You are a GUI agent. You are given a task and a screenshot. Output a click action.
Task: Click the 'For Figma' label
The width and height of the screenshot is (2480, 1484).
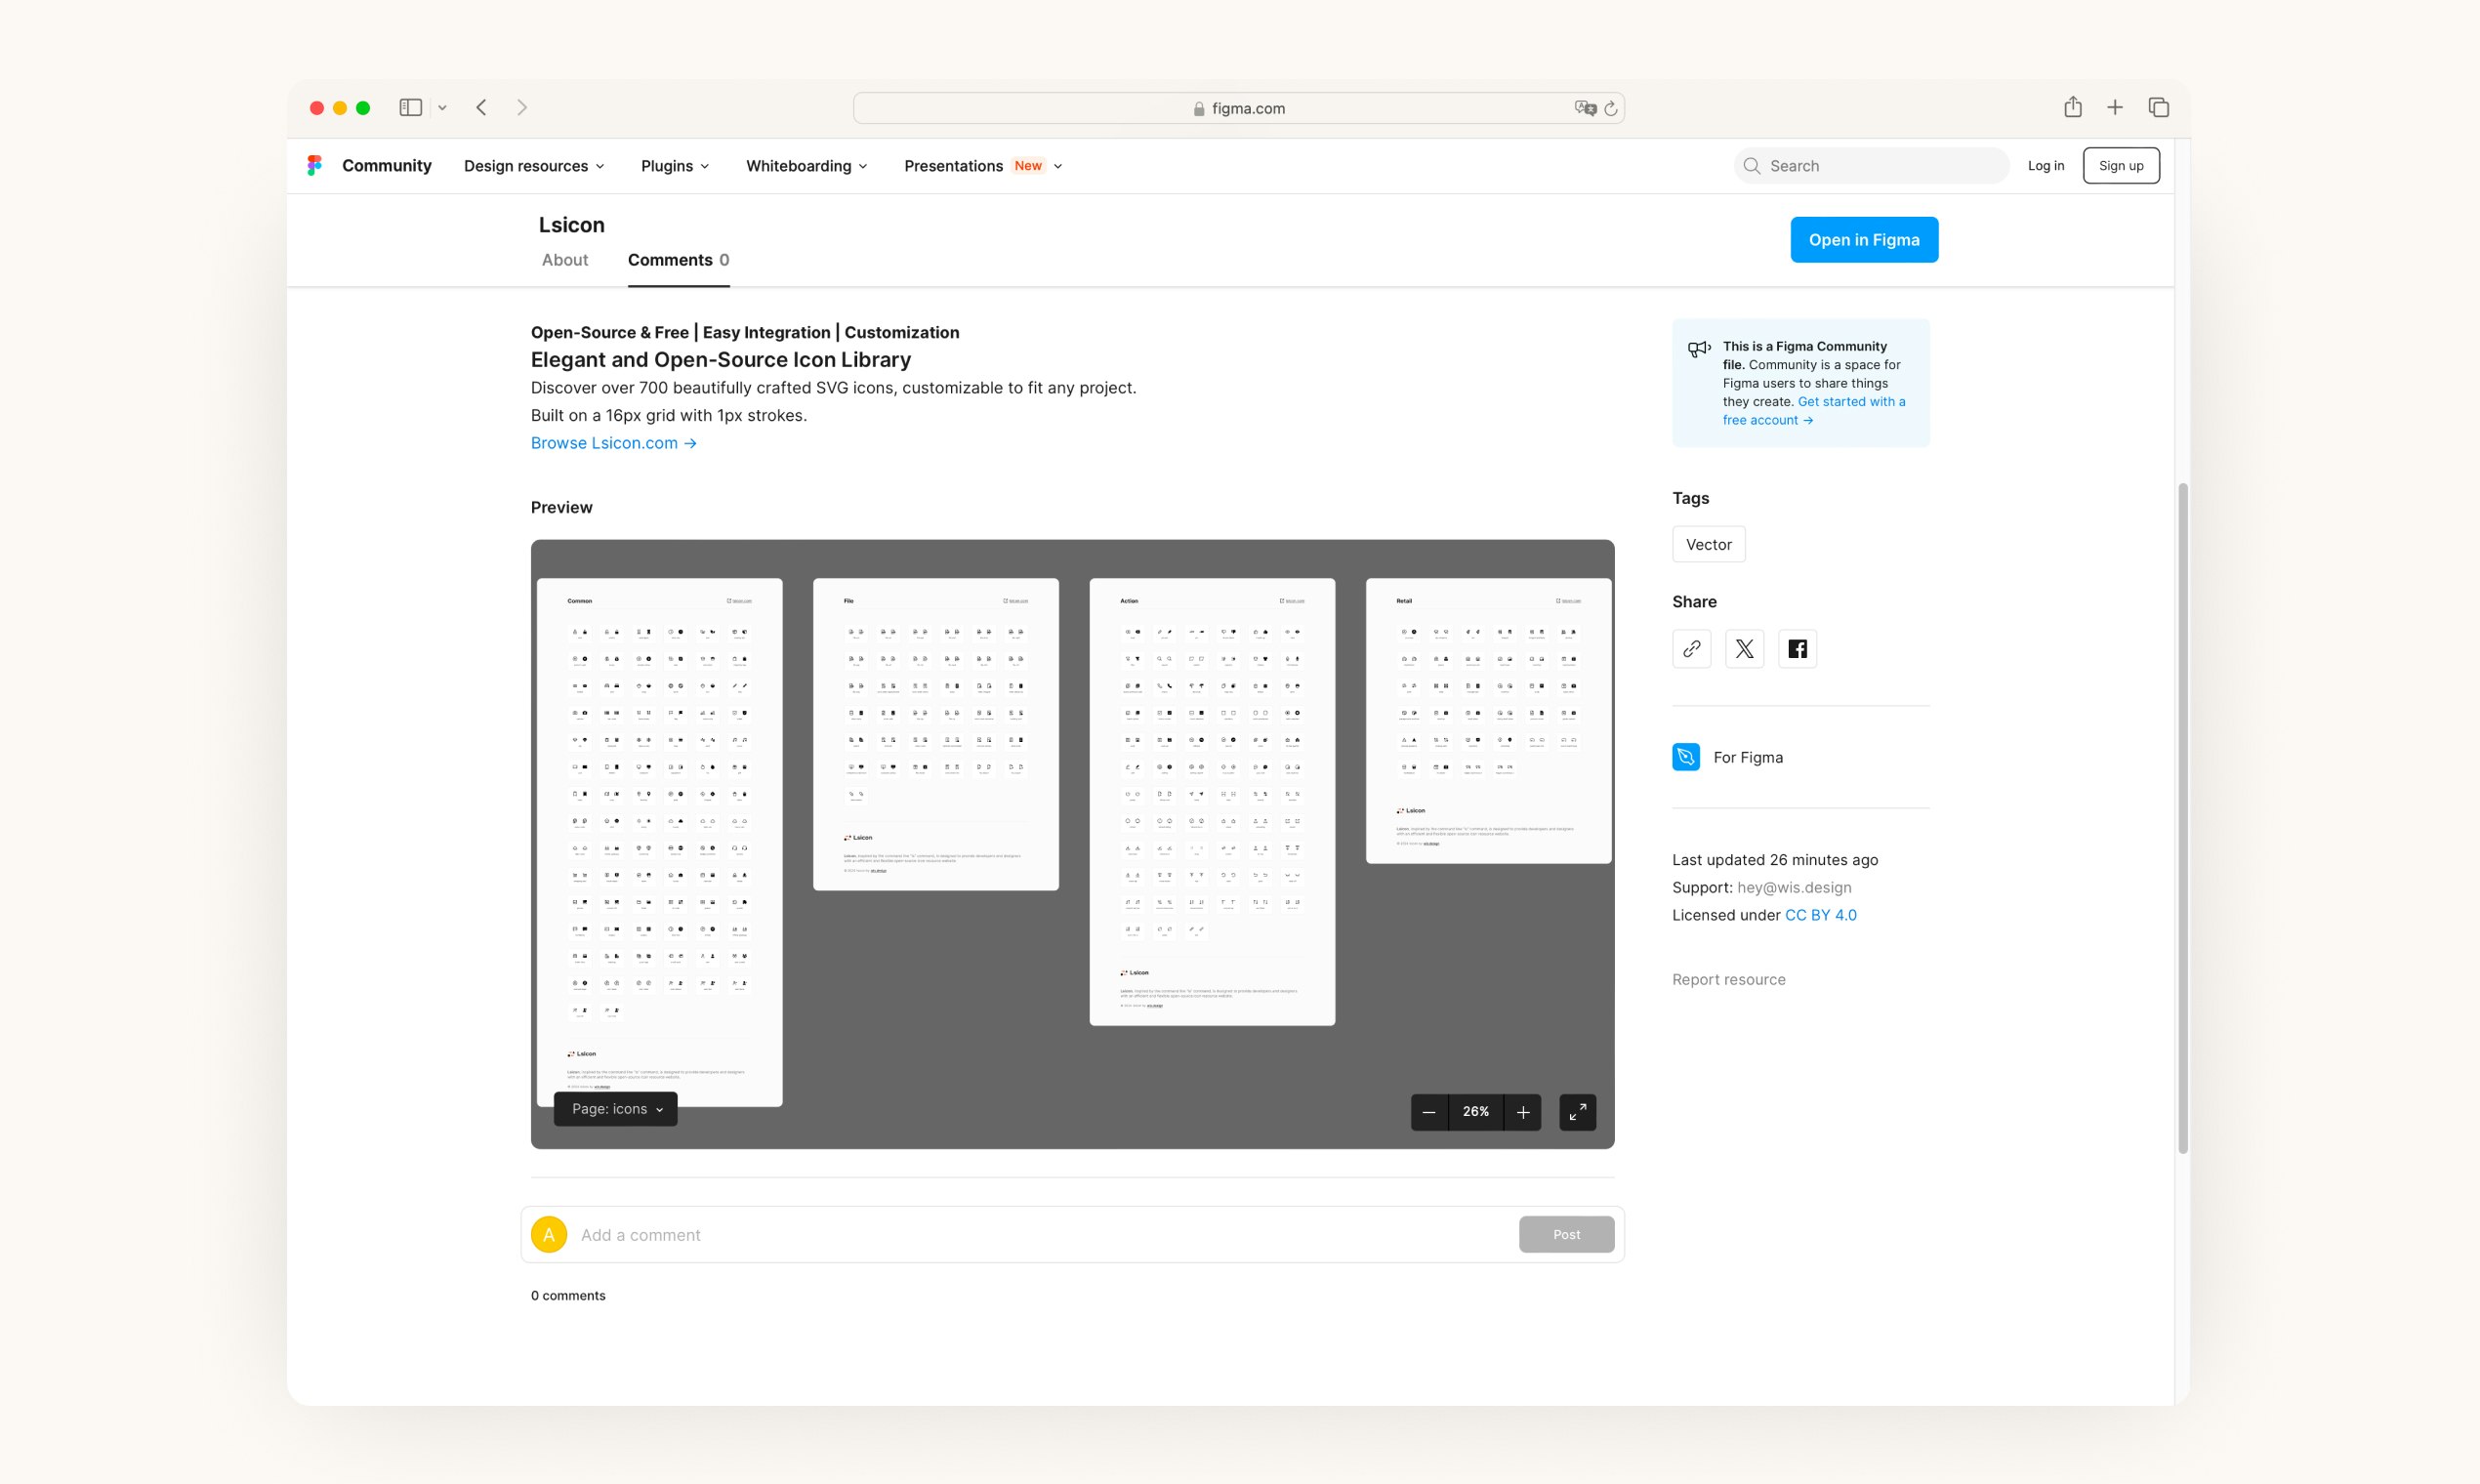click(1748, 758)
